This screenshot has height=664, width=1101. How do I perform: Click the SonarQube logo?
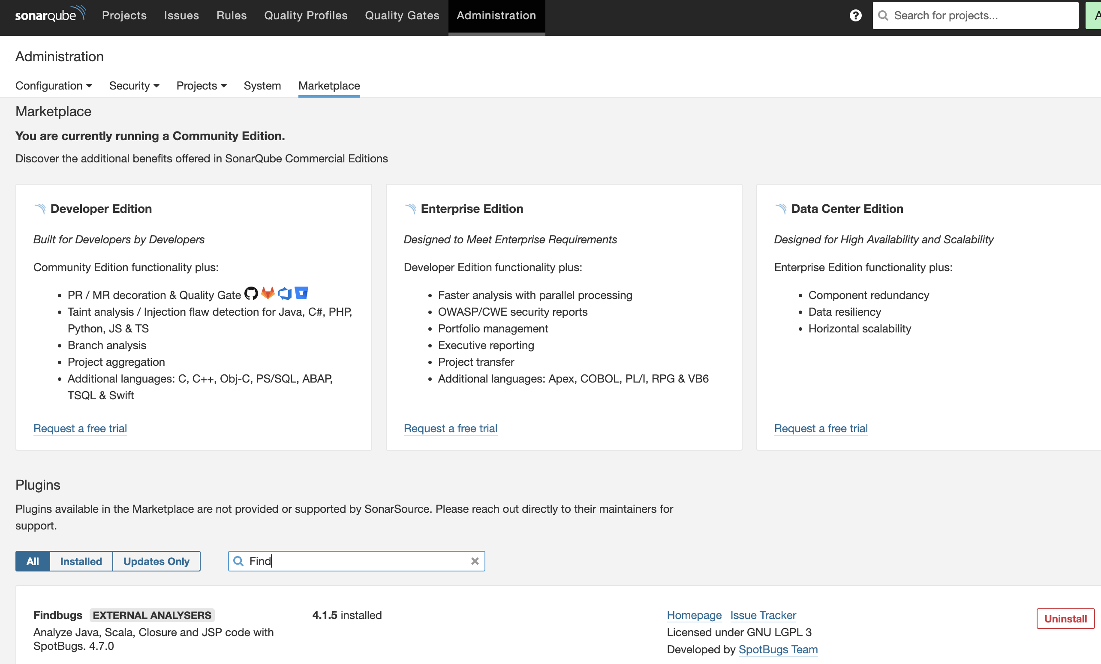click(50, 15)
